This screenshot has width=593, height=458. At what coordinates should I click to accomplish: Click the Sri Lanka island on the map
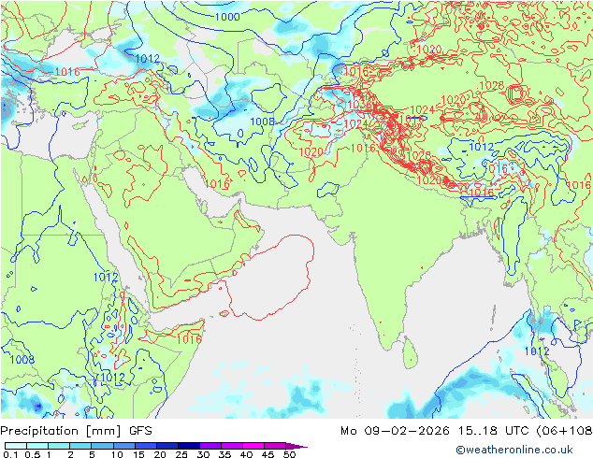pyautogui.click(x=410, y=353)
